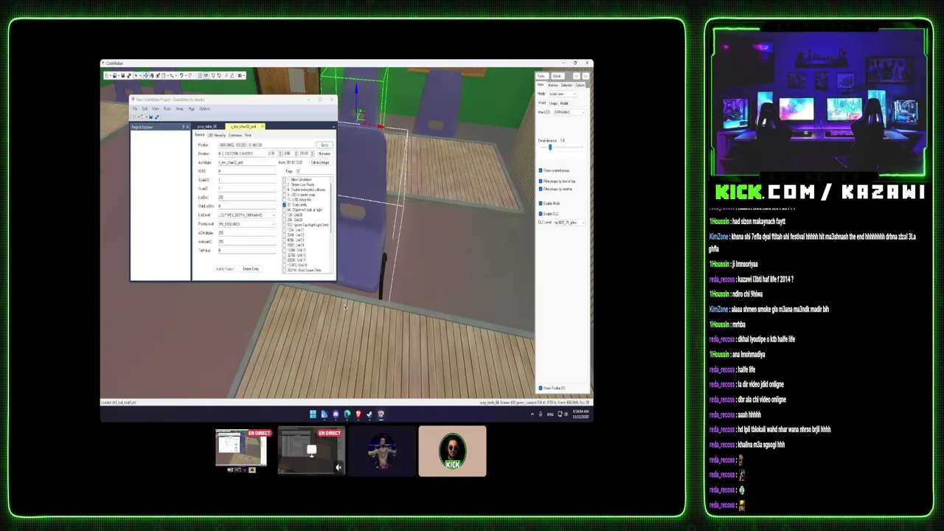This screenshot has width=944, height=531.
Task: Click the About... button
Action: pyautogui.click(x=558, y=76)
